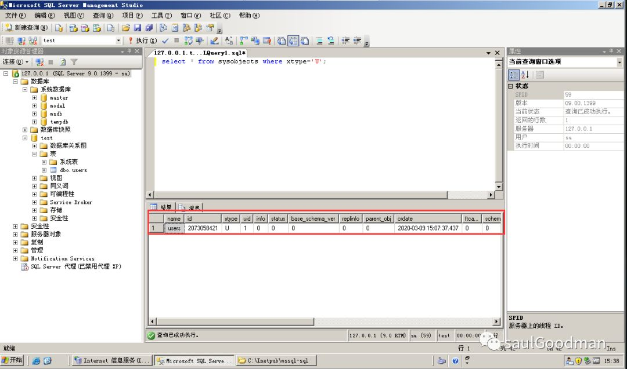This screenshot has height=369, width=627.
Task: Toggle auto-hide pin of Object Explorer panel
Action: click(x=129, y=51)
